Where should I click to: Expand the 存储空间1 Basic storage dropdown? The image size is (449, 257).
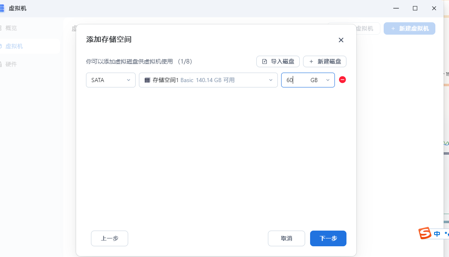208,80
